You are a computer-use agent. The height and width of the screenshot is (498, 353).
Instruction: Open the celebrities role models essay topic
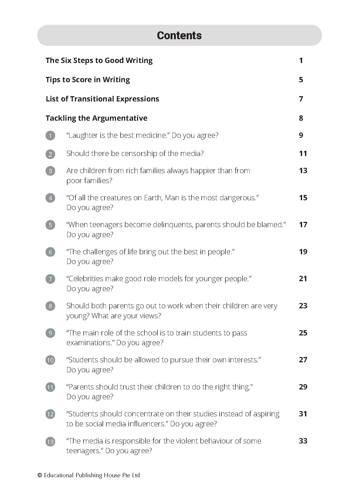(x=159, y=279)
